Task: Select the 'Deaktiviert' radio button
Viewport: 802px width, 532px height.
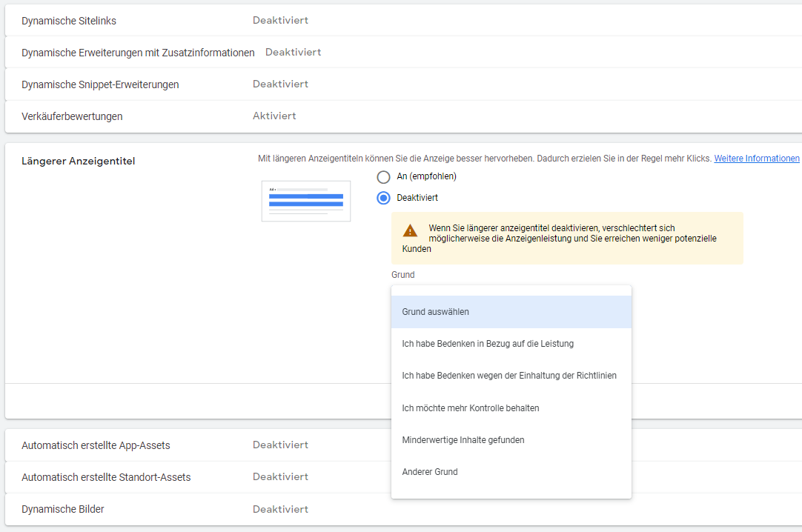Action: click(x=383, y=198)
